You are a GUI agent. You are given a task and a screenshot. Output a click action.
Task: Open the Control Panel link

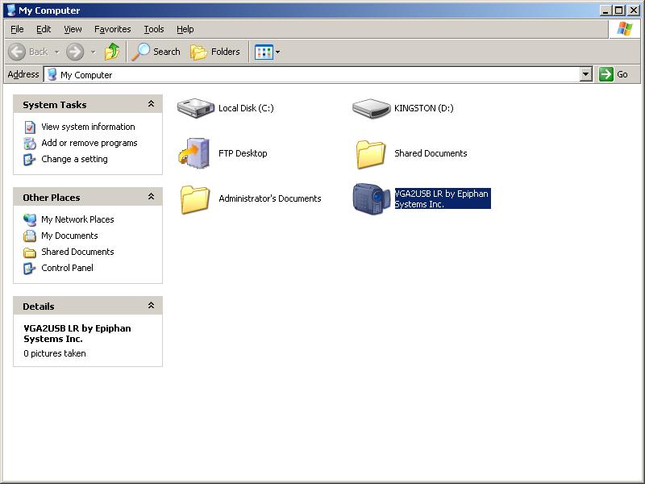click(67, 268)
